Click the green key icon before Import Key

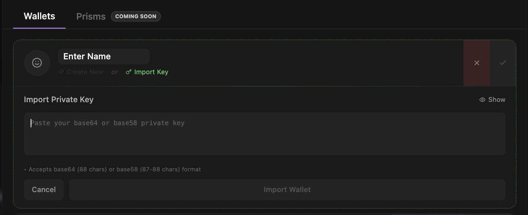(x=129, y=72)
